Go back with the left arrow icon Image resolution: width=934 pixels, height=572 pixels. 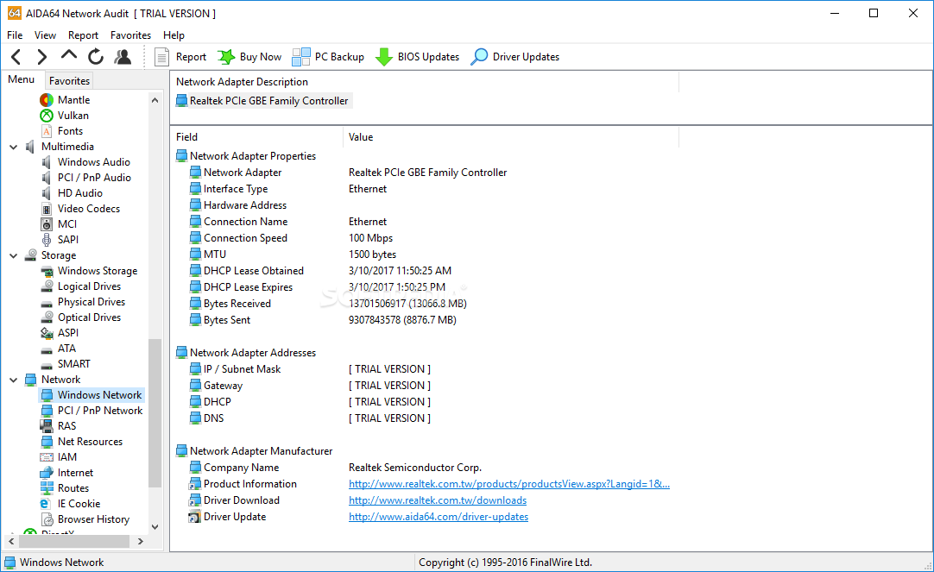coord(16,57)
